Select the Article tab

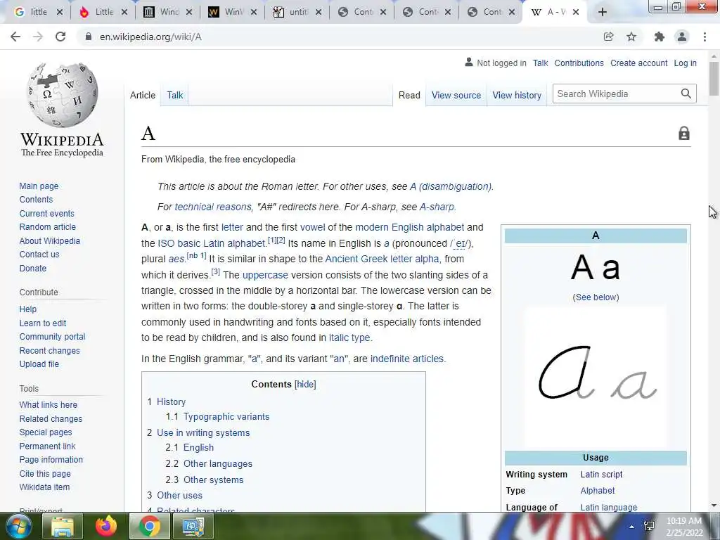click(x=142, y=95)
